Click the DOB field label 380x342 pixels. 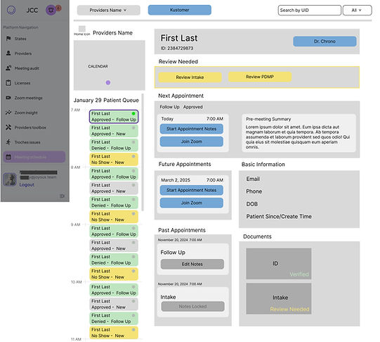point(252,204)
